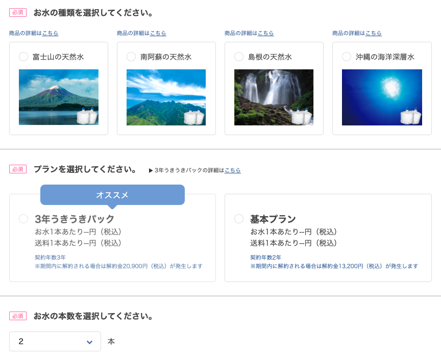Open the water bottle quantity dropdown

coord(55,341)
